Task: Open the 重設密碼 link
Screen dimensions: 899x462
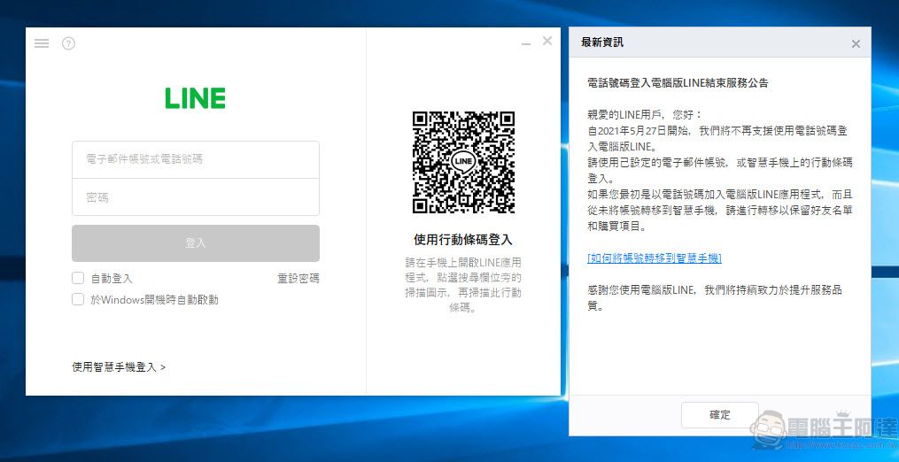Action: tap(298, 278)
